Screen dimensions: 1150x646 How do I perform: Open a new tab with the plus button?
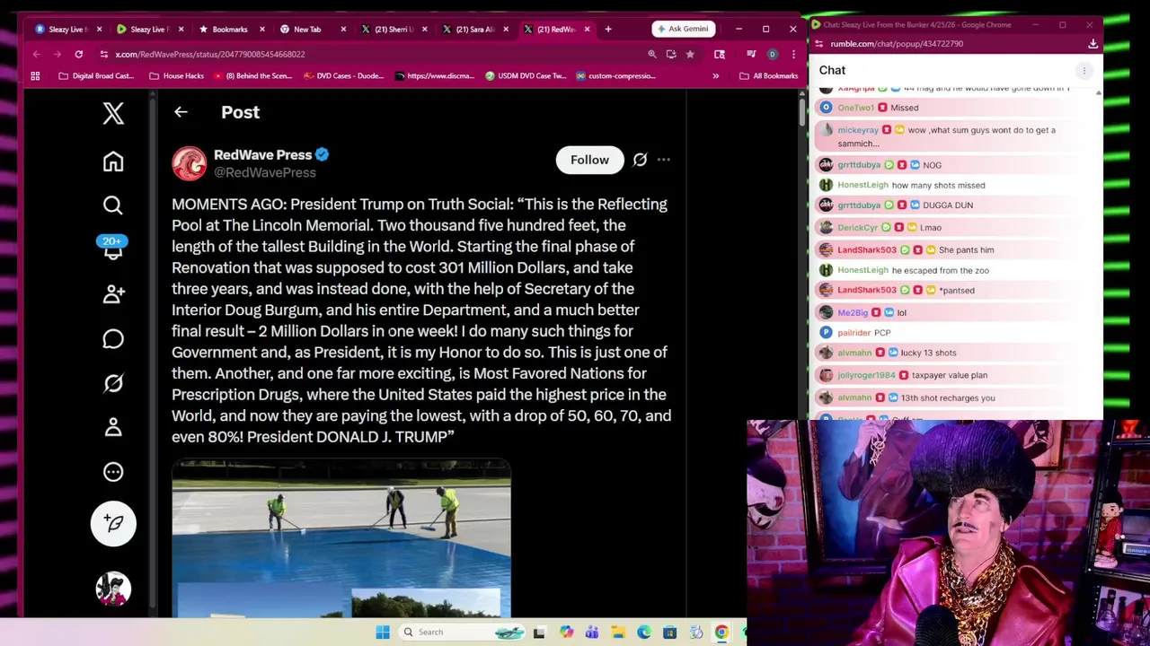(608, 29)
